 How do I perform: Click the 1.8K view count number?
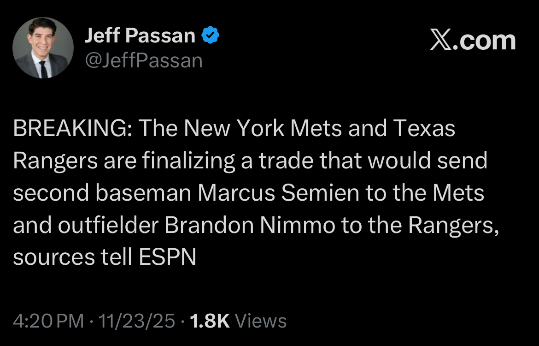pyautogui.click(x=210, y=321)
